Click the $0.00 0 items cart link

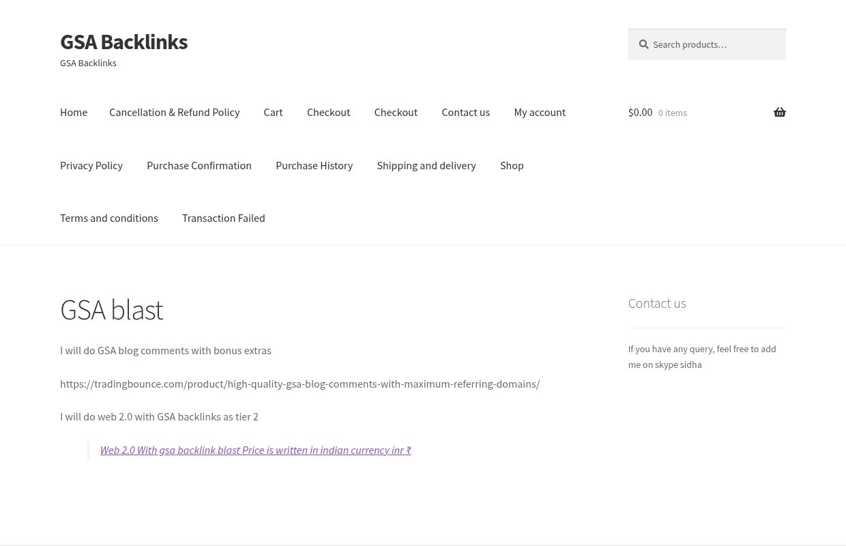tap(707, 112)
